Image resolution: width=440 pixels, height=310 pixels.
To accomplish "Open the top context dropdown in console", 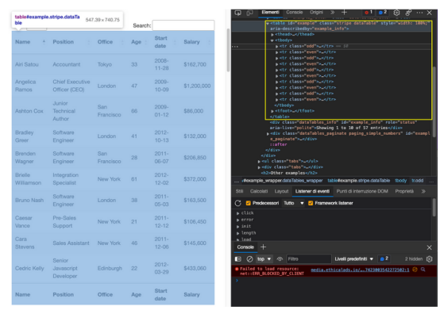I will click(x=264, y=259).
